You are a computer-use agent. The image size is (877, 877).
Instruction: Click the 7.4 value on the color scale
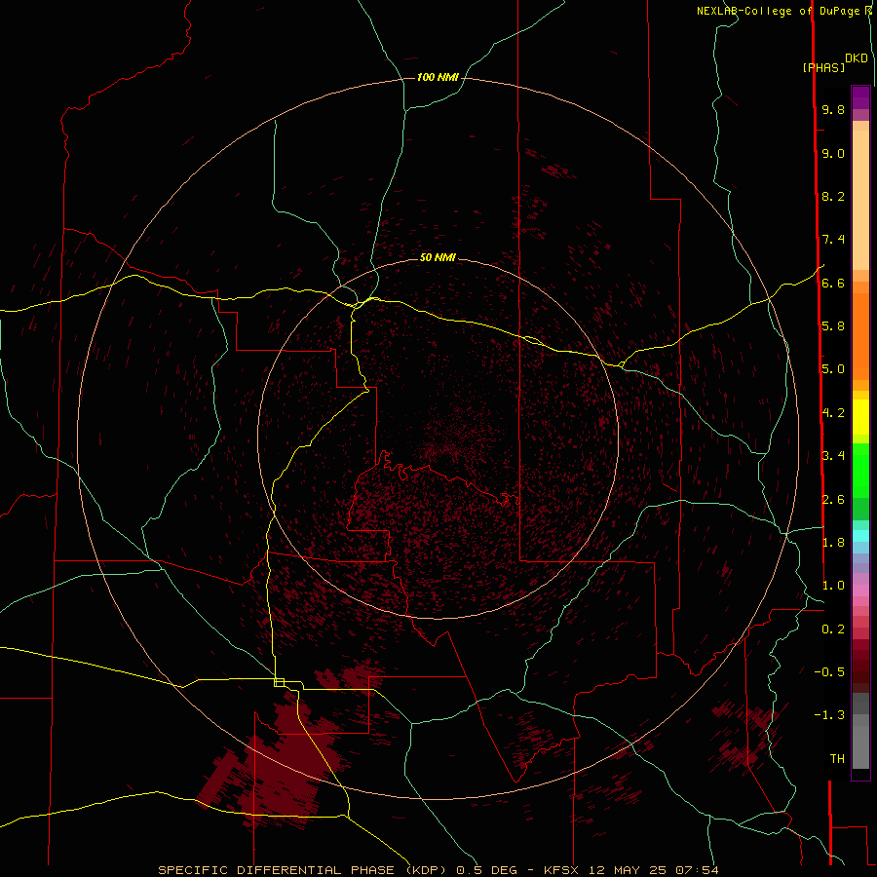833,240
